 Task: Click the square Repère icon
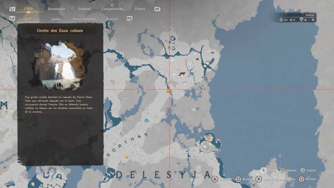pos(238,179)
